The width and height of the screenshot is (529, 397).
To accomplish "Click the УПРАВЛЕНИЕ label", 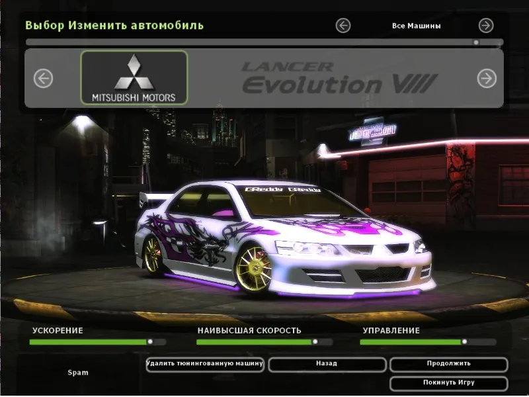I will click(x=391, y=330).
